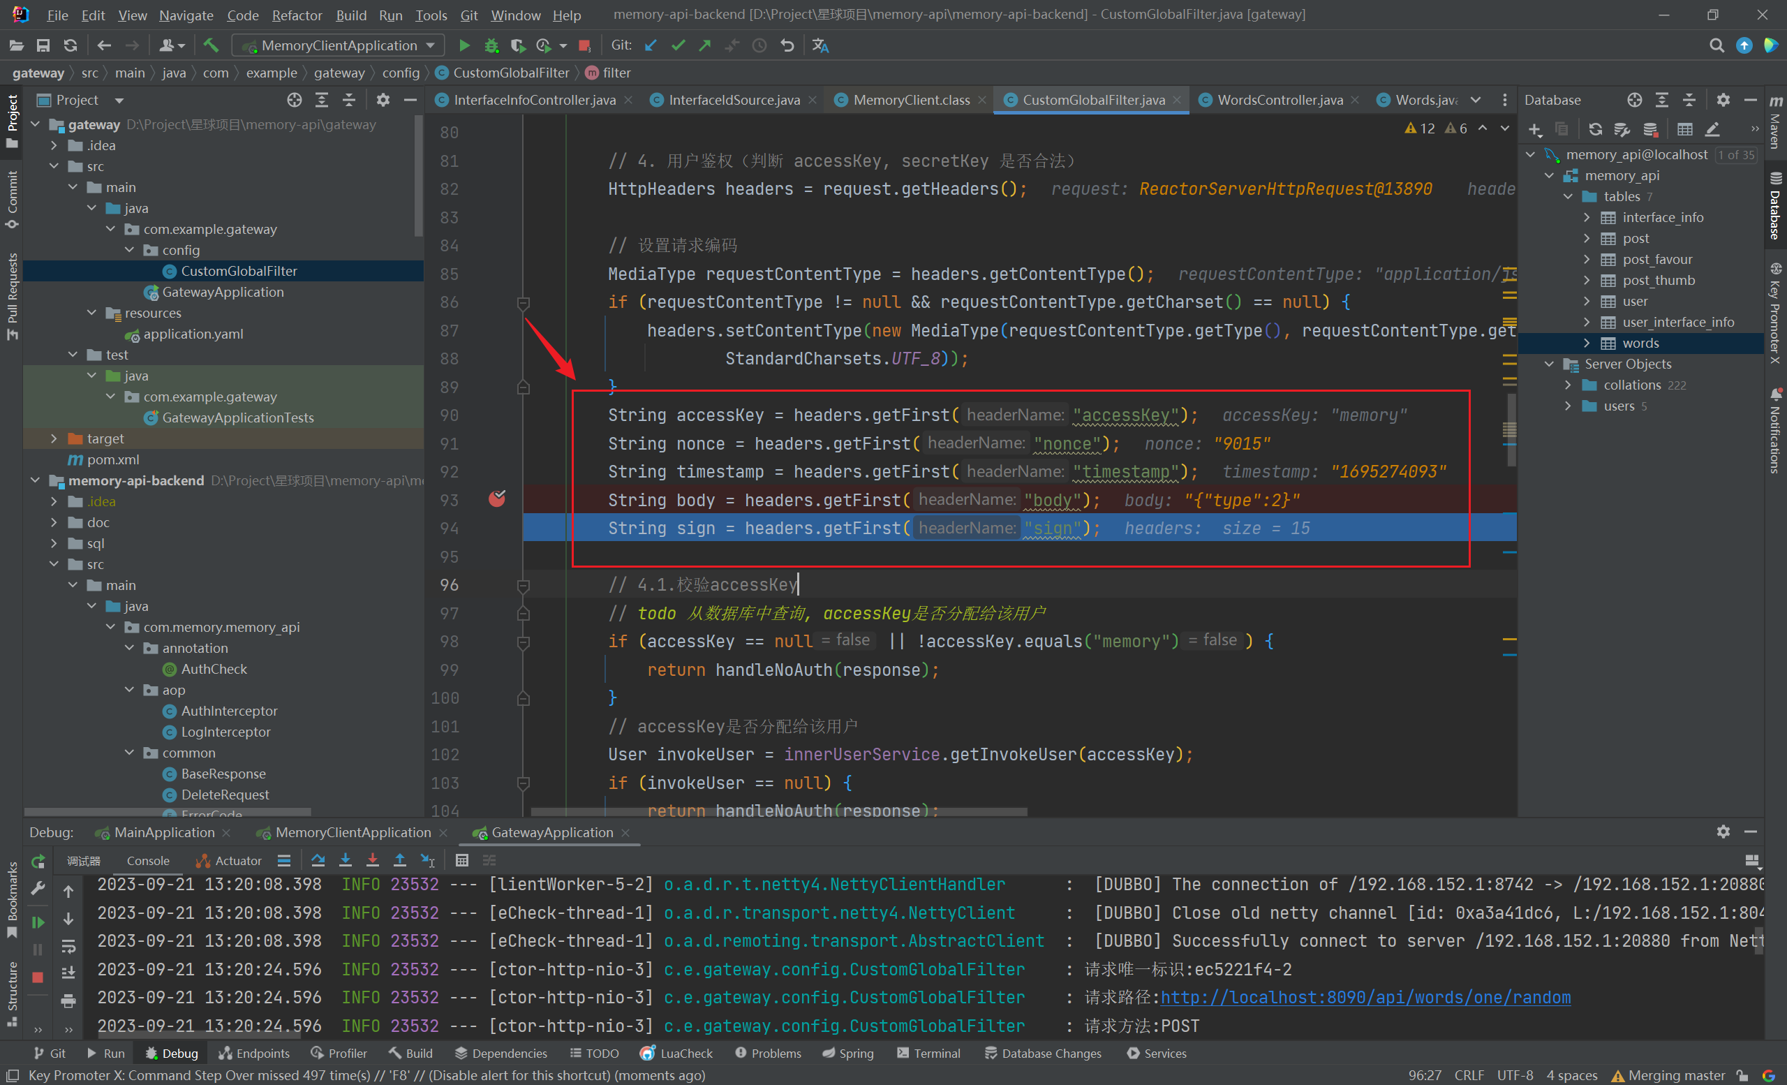Stop the debug session with red square
This screenshot has height=1085, width=1787.
click(38, 977)
